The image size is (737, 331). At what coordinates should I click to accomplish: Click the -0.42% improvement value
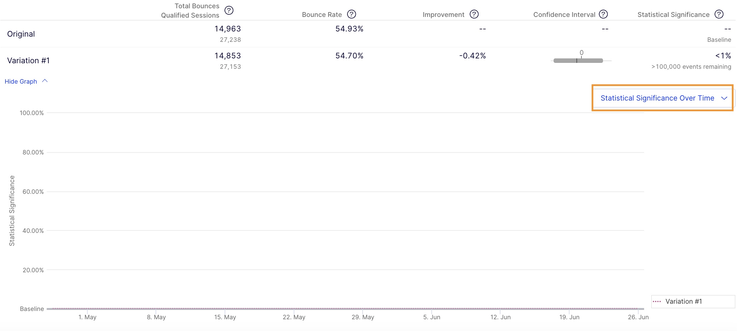point(472,56)
